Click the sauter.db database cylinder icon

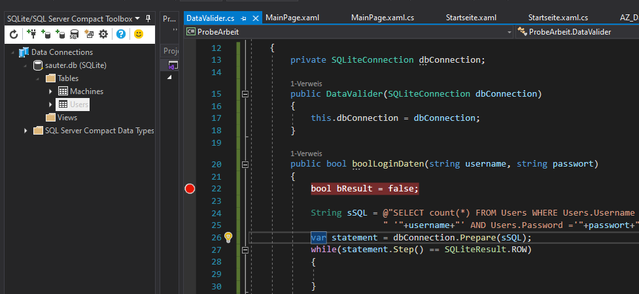38,65
